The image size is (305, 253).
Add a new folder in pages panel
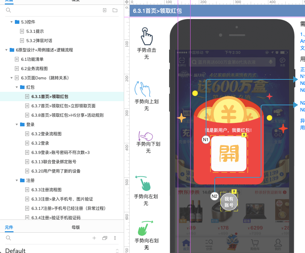[115, 10]
